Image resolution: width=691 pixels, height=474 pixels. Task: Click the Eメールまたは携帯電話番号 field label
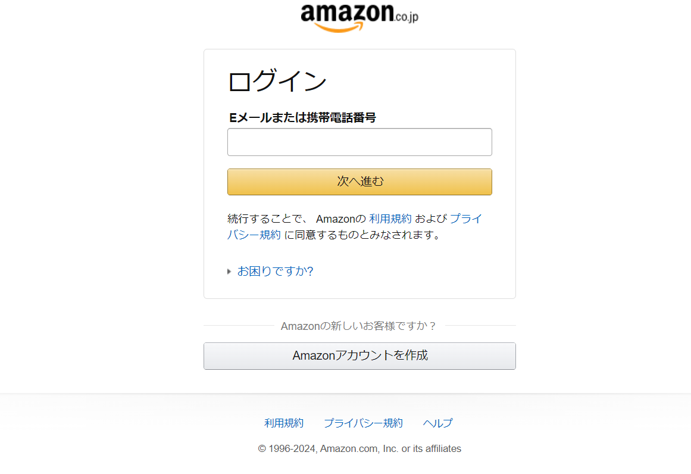click(x=302, y=118)
